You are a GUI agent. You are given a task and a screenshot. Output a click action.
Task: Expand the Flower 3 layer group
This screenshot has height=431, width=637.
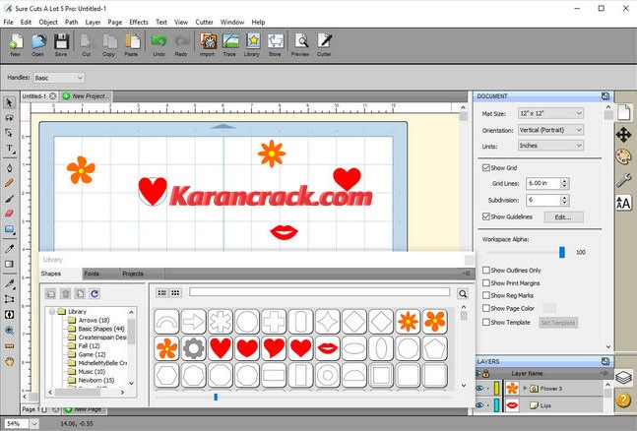(525, 388)
